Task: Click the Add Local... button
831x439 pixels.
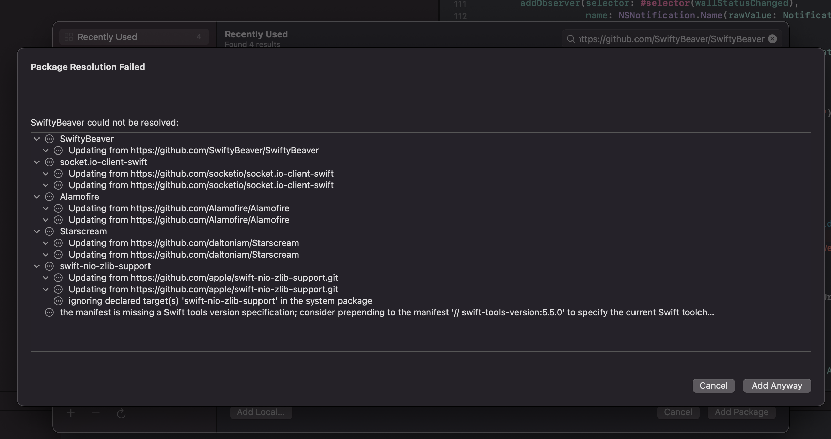Action: click(260, 412)
